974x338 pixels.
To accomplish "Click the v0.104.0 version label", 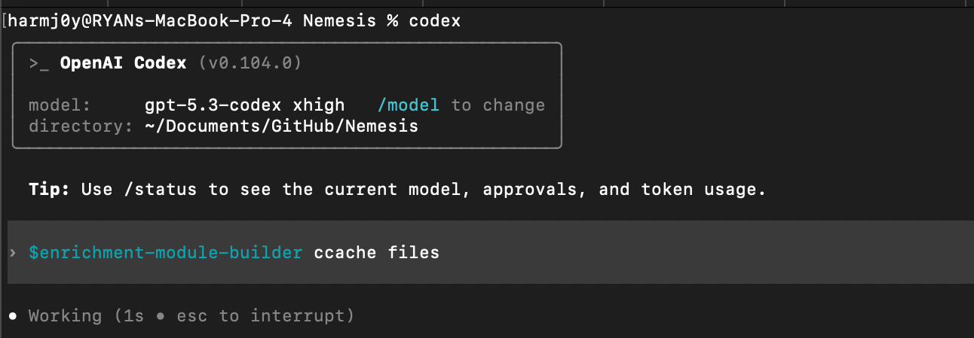I will tap(250, 63).
